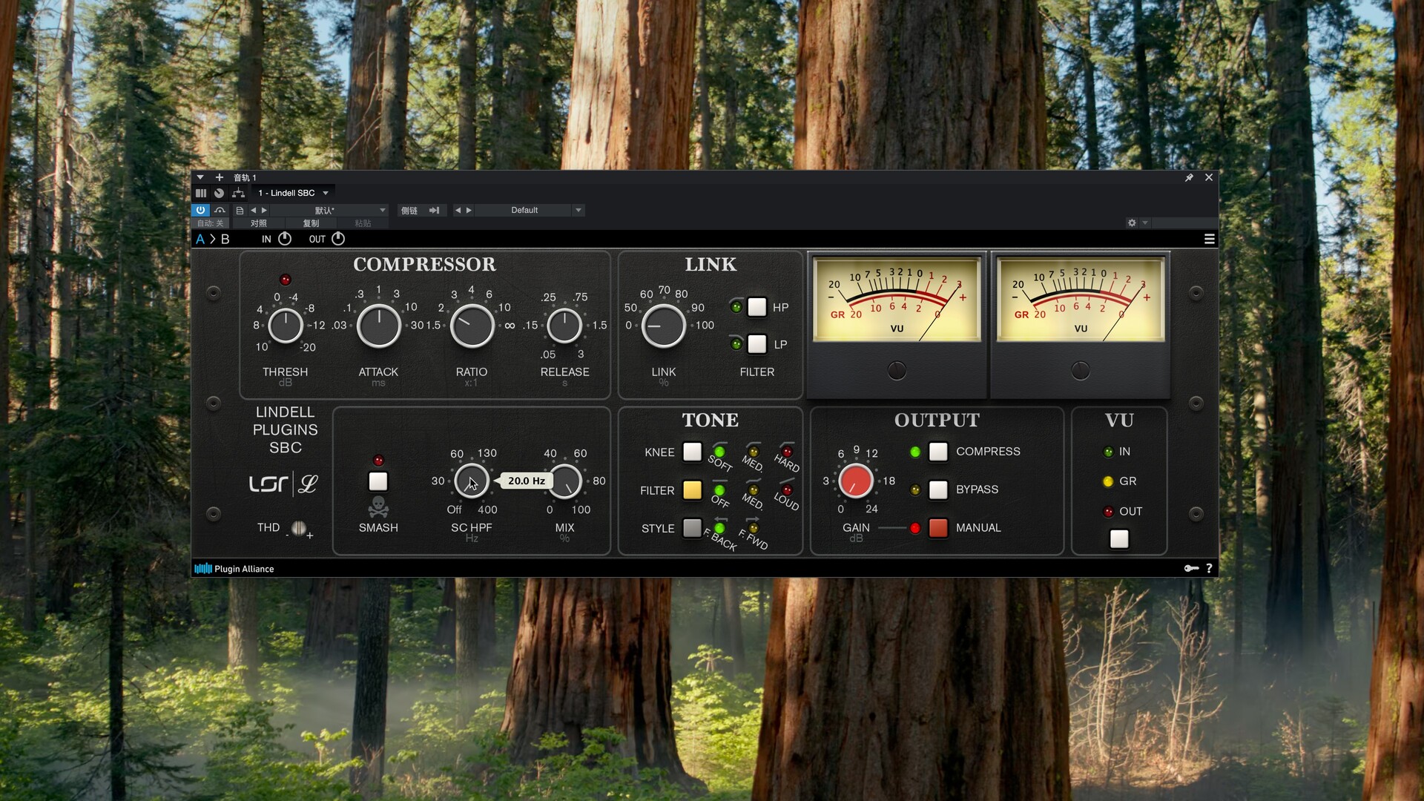This screenshot has width=1424, height=801.
Task: Select previous program left of Default
Action: [458, 211]
